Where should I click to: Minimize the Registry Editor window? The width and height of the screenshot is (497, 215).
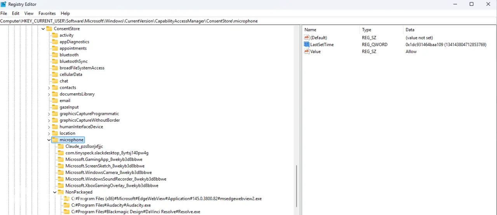(454, 4)
